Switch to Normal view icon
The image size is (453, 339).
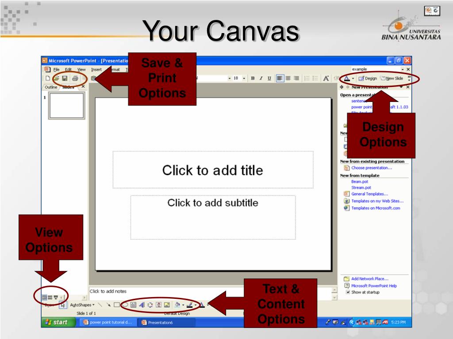point(44,297)
